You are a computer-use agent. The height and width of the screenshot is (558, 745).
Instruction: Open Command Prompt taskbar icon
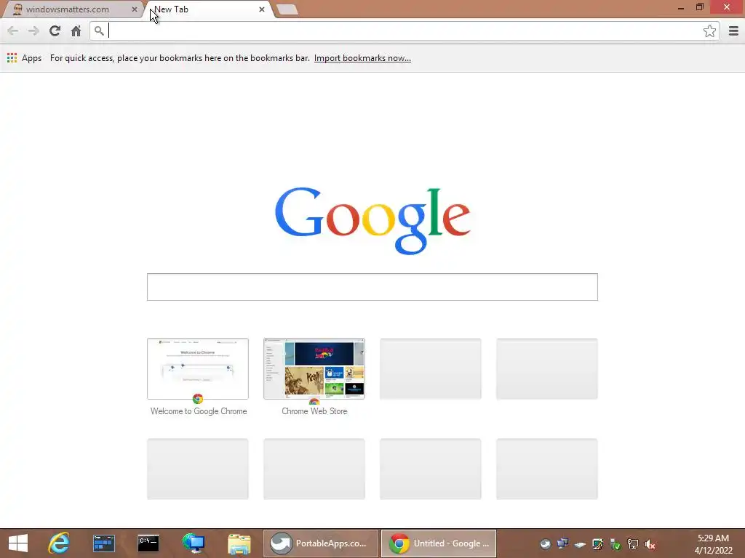point(148,543)
